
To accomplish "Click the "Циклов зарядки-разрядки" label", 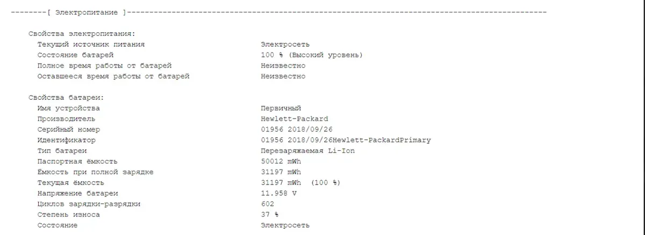I will pyautogui.click(x=89, y=204).
